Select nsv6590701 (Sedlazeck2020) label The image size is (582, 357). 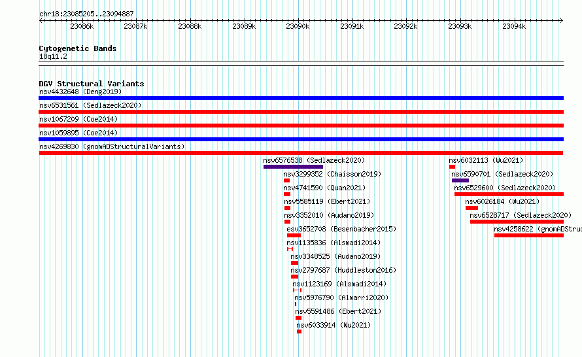click(502, 174)
